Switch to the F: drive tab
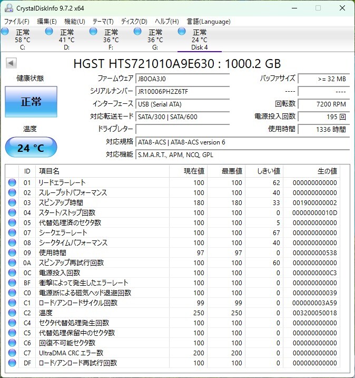The width and height of the screenshot is (355, 378). click(111, 39)
